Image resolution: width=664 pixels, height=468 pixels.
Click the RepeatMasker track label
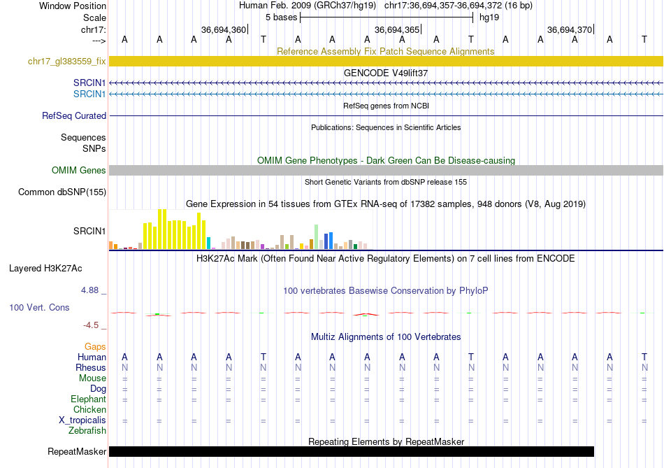(77, 452)
